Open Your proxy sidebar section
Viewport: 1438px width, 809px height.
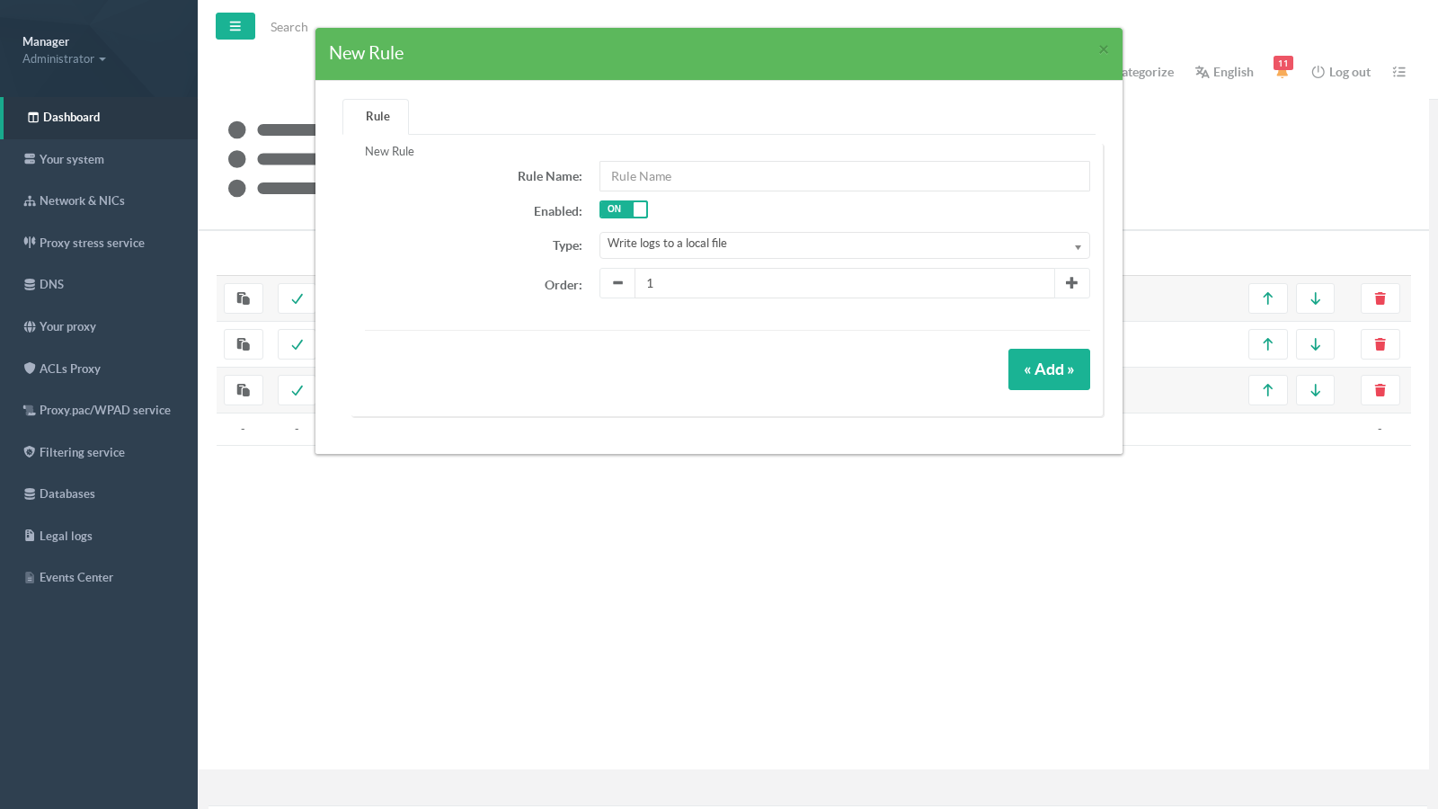point(99,326)
